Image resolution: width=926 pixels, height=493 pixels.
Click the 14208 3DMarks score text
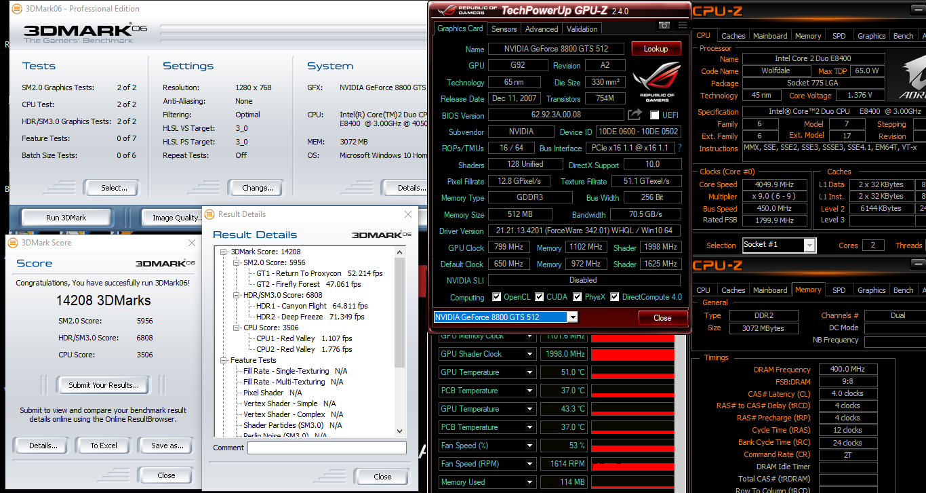pos(104,300)
